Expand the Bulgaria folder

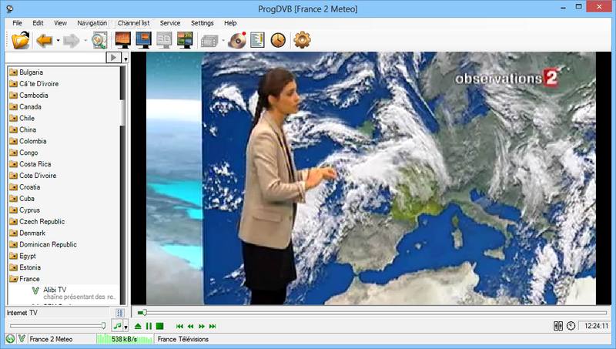pyautogui.click(x=14, y=72)
